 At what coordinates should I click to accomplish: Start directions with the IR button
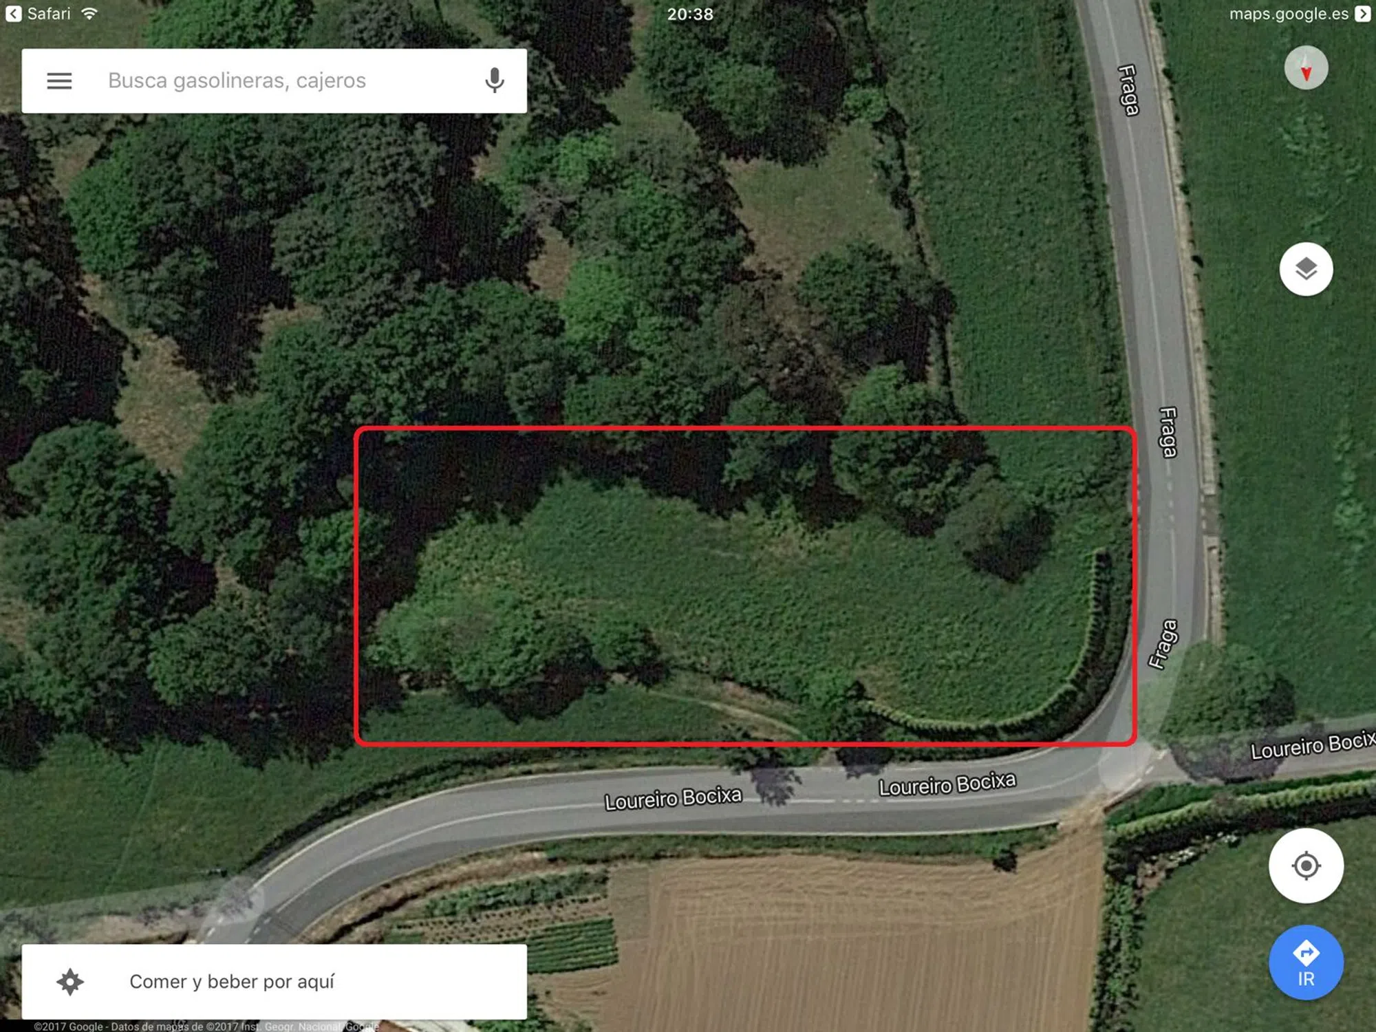tap(1306, 963)
